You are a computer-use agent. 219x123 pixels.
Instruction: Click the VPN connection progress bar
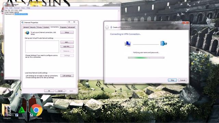(x=146, y=58)
